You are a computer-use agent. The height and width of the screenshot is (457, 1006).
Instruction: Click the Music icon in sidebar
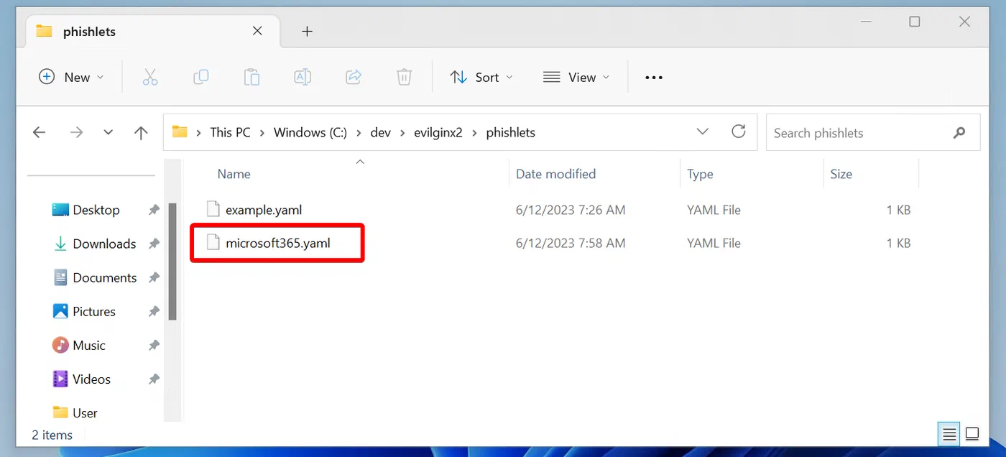pyautogui.click(x=60, y=345)
